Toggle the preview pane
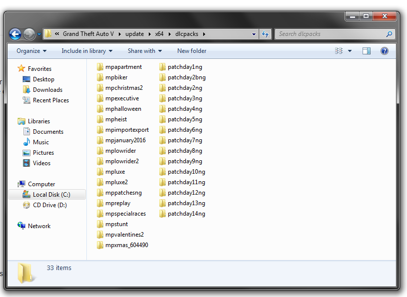This screenshot has height=297, width=407. click(x=367, y=51)
